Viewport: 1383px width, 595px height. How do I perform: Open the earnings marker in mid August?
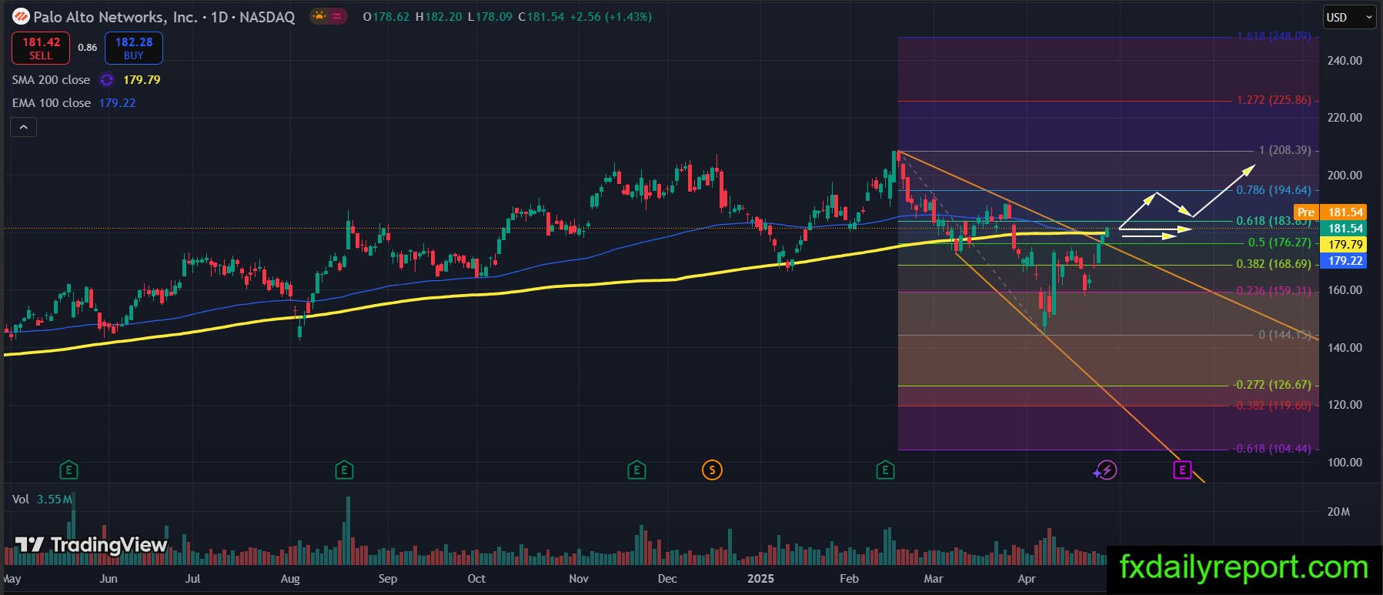click(344, 470)
